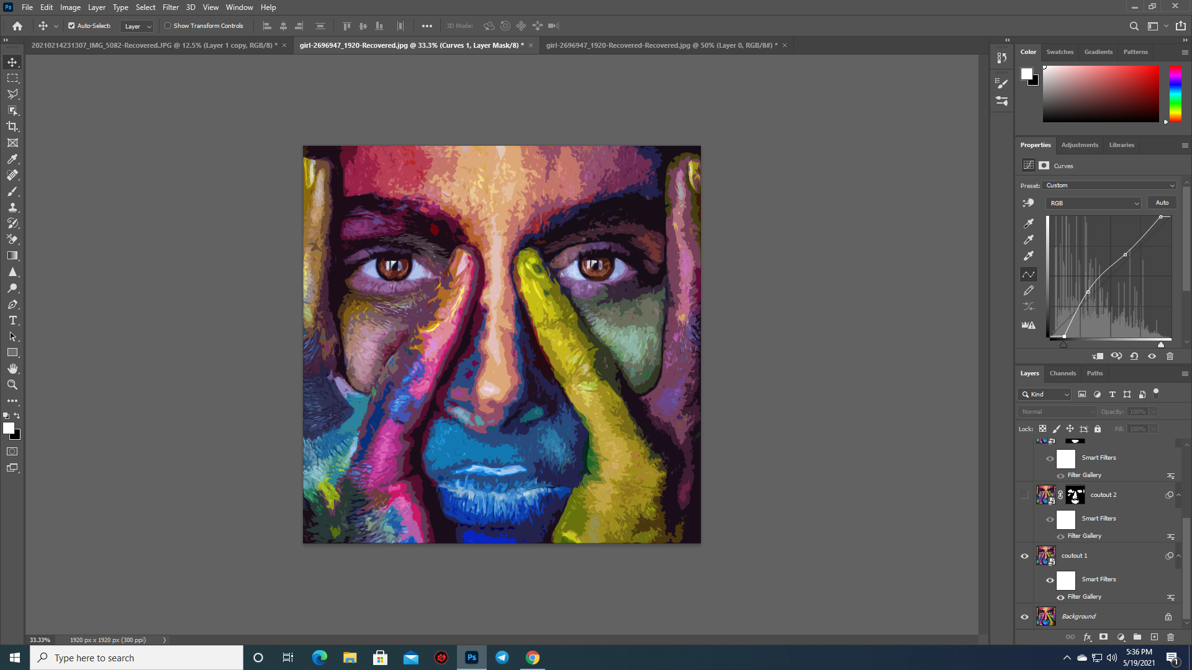Switch to IMG_5082-Recovered.JPG document tab

(x=154, y=45)
